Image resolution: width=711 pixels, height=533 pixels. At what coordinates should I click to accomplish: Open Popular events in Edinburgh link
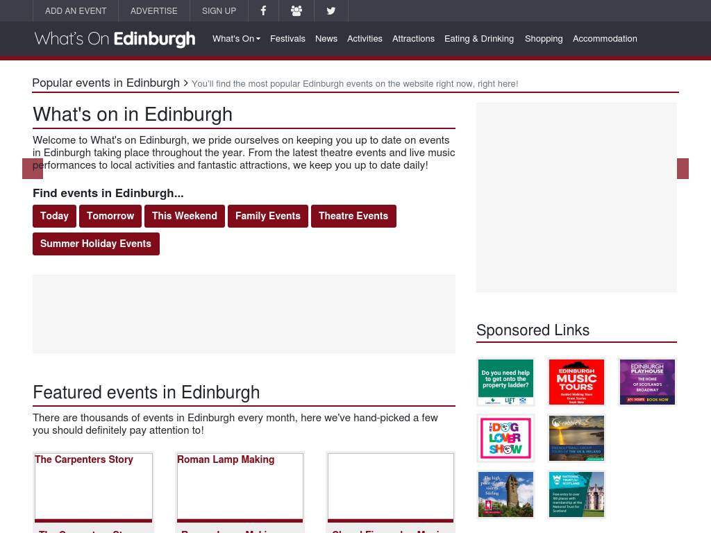pyautogui.click(x=106, y=83)
